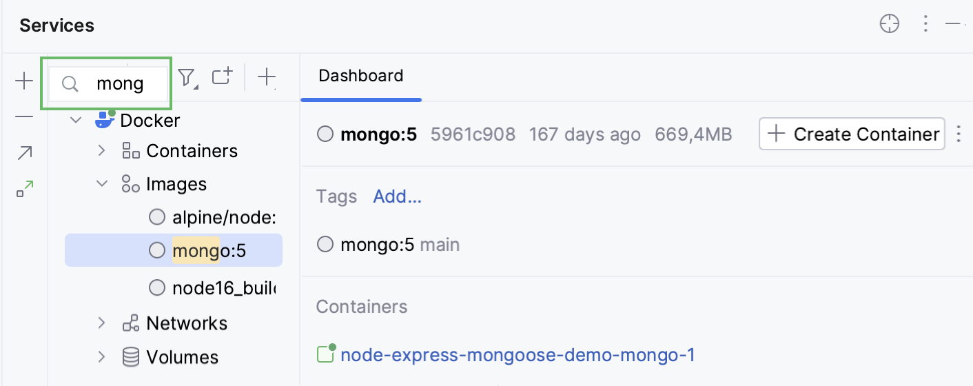Click the plus icon on the left vertical bar

click(x=24, y=81)
